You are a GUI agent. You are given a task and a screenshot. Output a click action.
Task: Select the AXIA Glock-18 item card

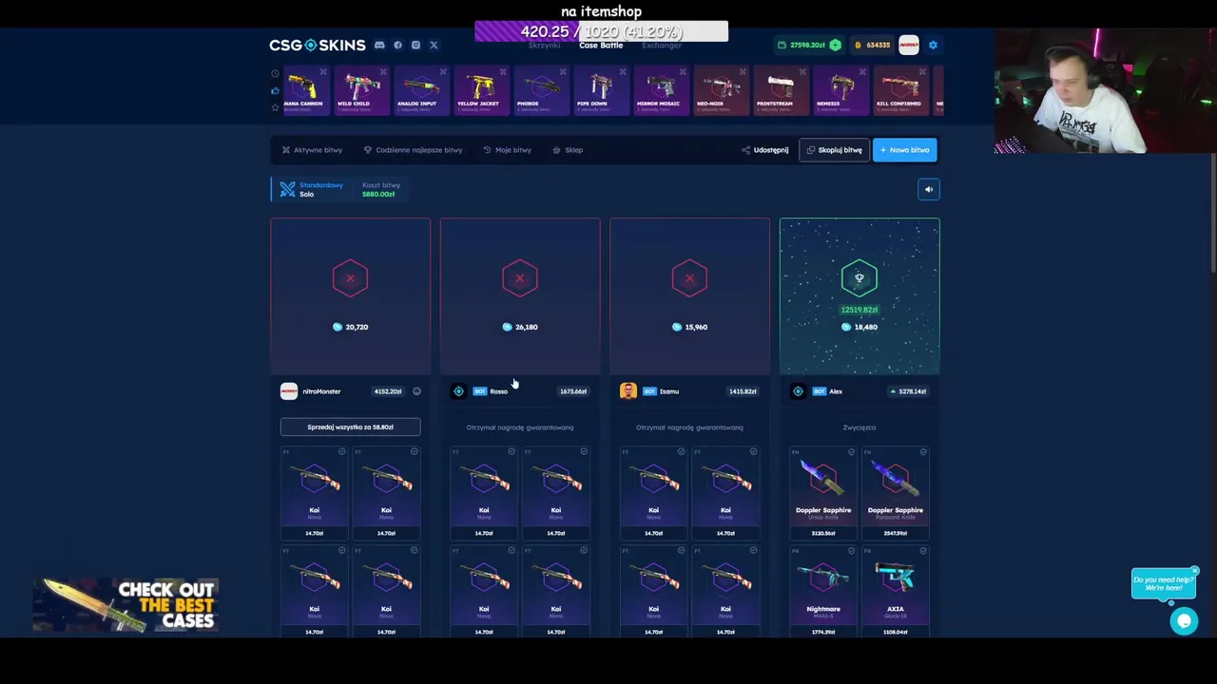[x=896, y=591]
